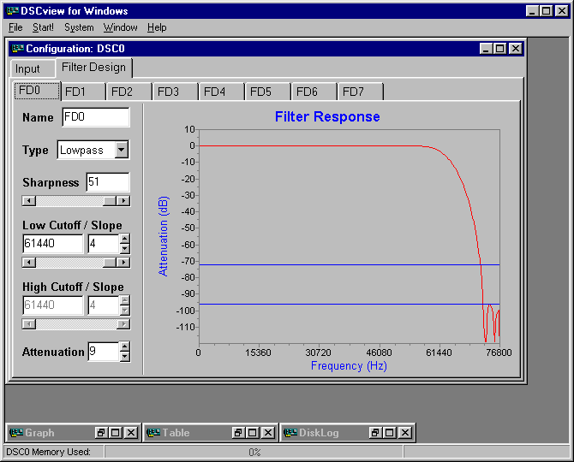Restore the minimized Graph window
The image size is (574, 462).
click(101, 433)
